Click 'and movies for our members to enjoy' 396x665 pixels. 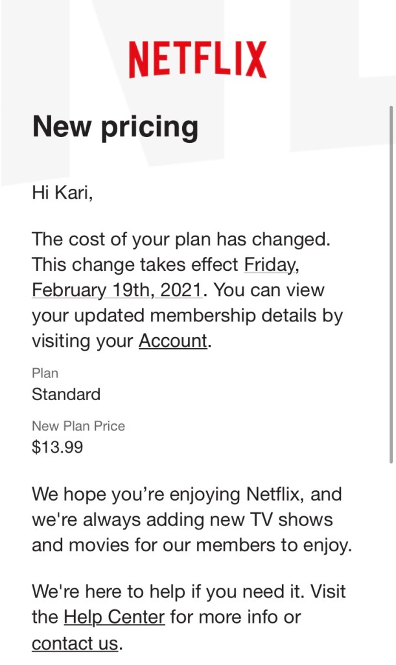click(191, 545)
